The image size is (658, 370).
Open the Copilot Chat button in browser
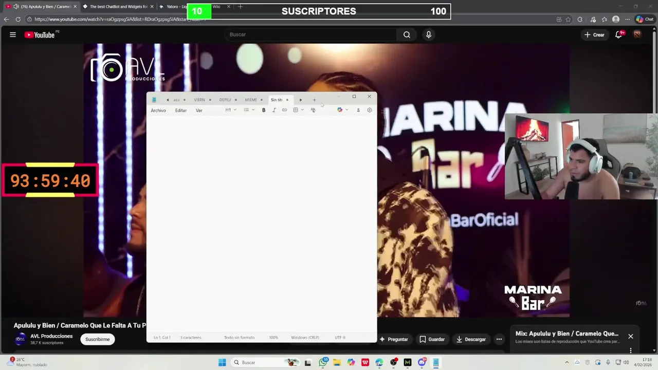coord(645,20)
